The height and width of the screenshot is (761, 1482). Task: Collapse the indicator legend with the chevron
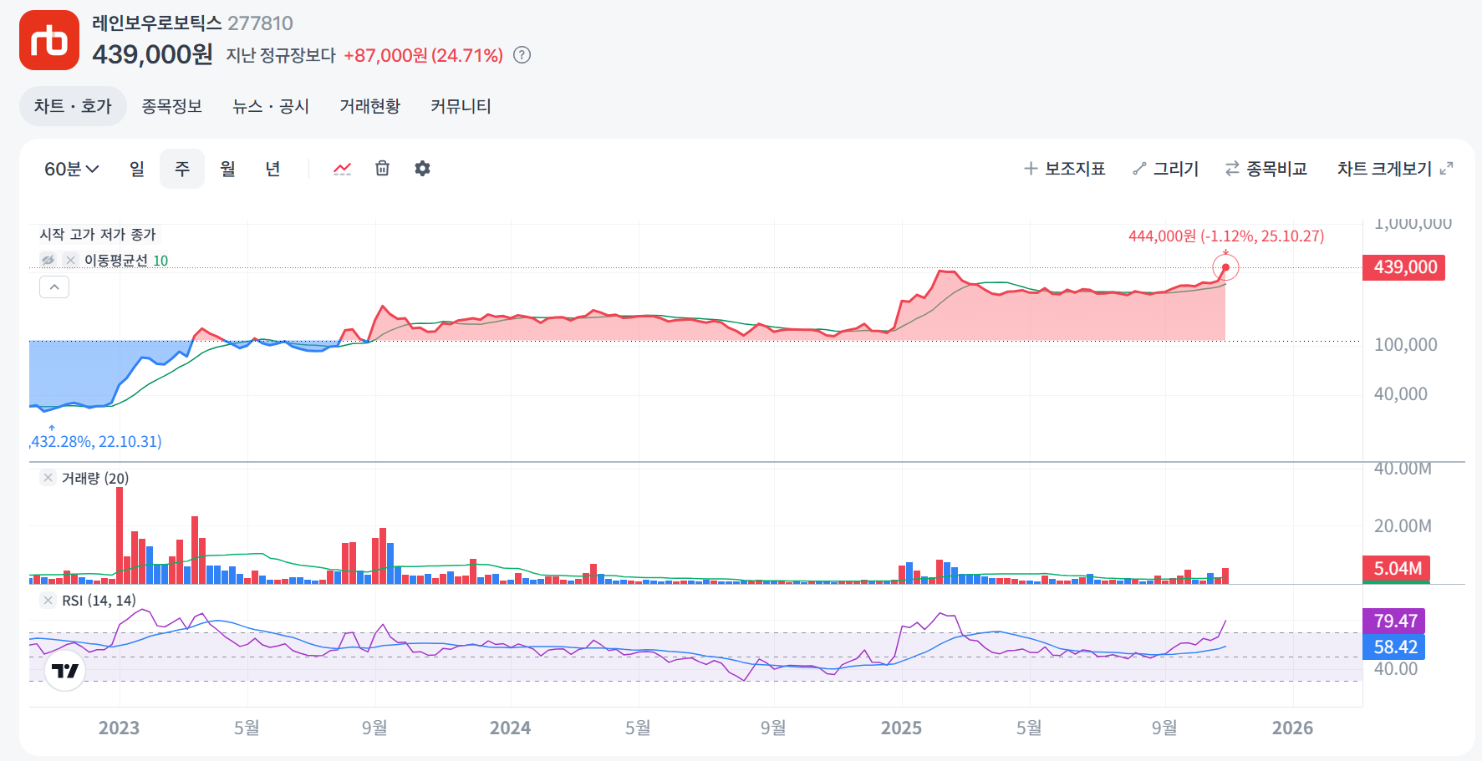pos(54,287)
